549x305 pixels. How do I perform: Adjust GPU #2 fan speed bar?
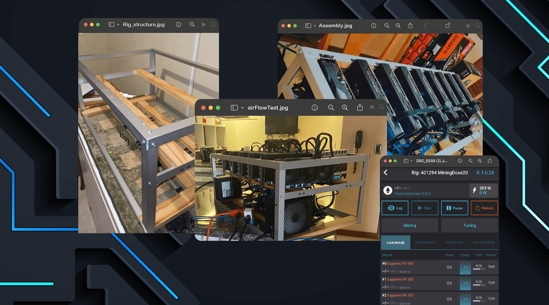pyautogui.click(x=479, y=301)
